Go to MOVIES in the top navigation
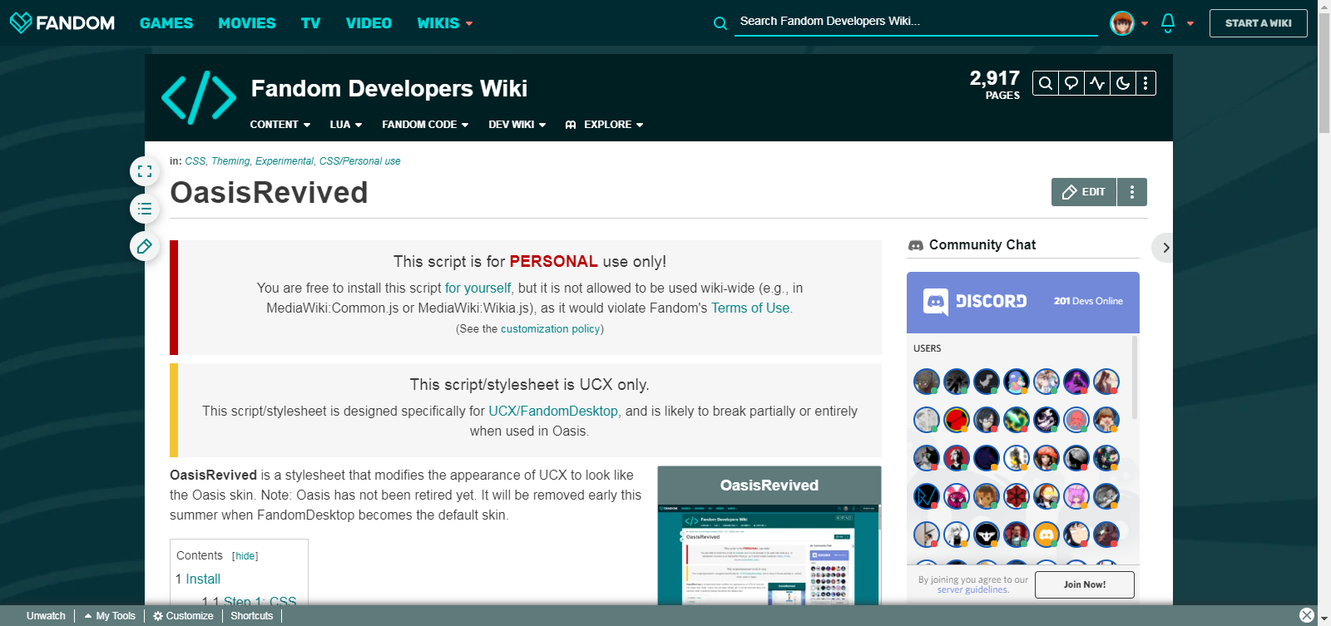This screenshot has height=626, width=1331. point(247,23)
